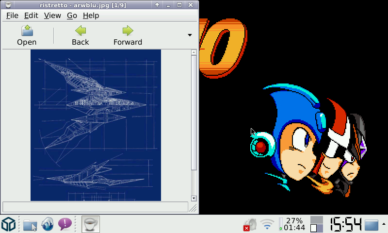388x233 pixels.
Task: Open the View menu
Action: click(x=52, y=16)
